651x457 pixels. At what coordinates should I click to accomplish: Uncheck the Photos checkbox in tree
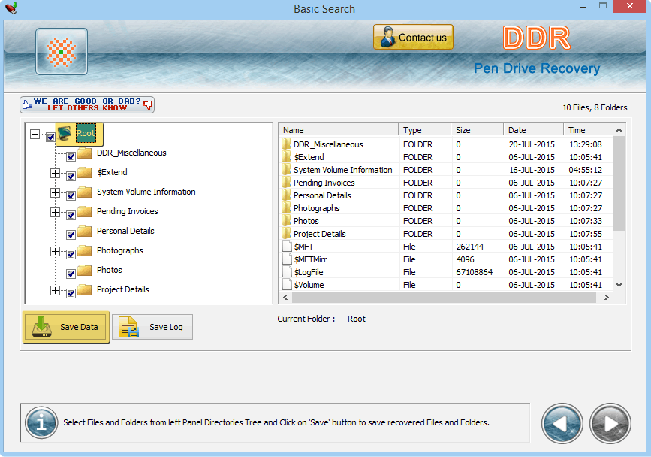point(71,274)
